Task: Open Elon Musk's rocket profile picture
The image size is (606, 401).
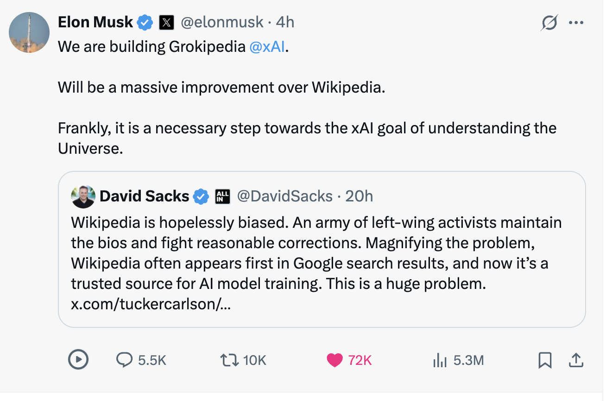Action: click(x=29, y=32)
